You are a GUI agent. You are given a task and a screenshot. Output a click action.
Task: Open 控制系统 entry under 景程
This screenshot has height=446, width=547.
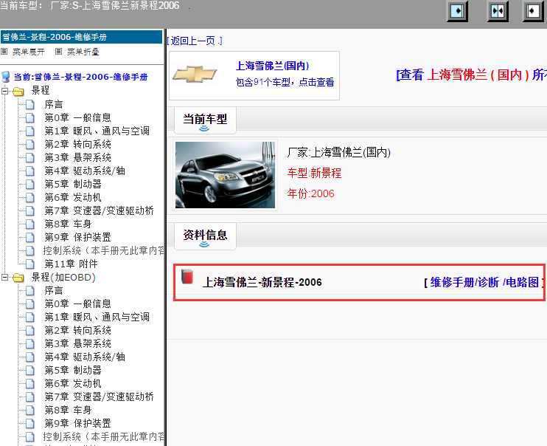104,250
